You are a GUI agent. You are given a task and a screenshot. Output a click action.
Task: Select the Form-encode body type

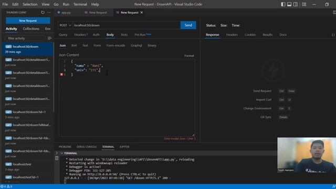tap(115, 46)
